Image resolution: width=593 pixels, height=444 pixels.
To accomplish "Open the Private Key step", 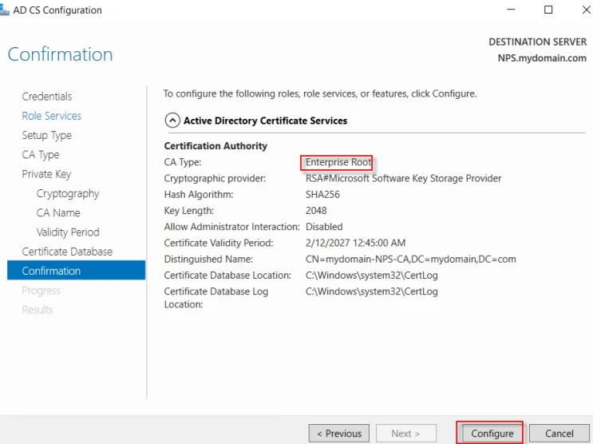I will 46,174.
